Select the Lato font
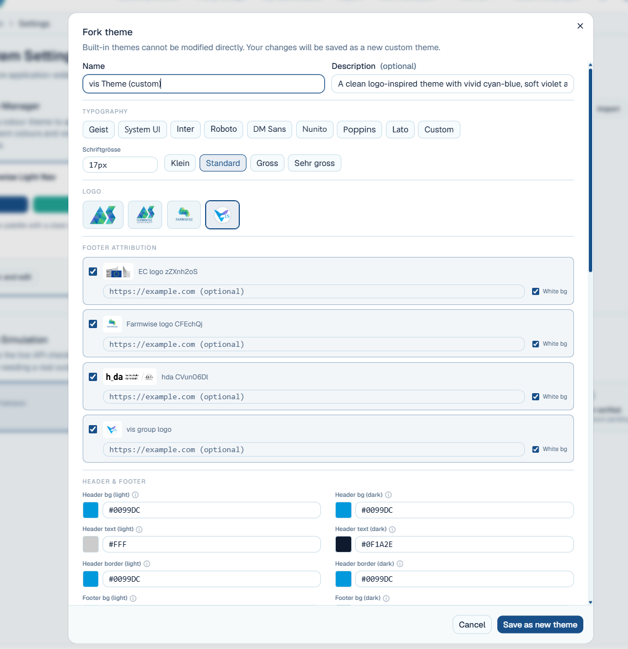 tap(400, 130)
